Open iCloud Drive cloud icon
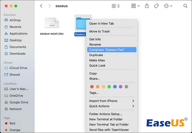The width and height of the screenshot is (192, 133). (x=6, y=68)
